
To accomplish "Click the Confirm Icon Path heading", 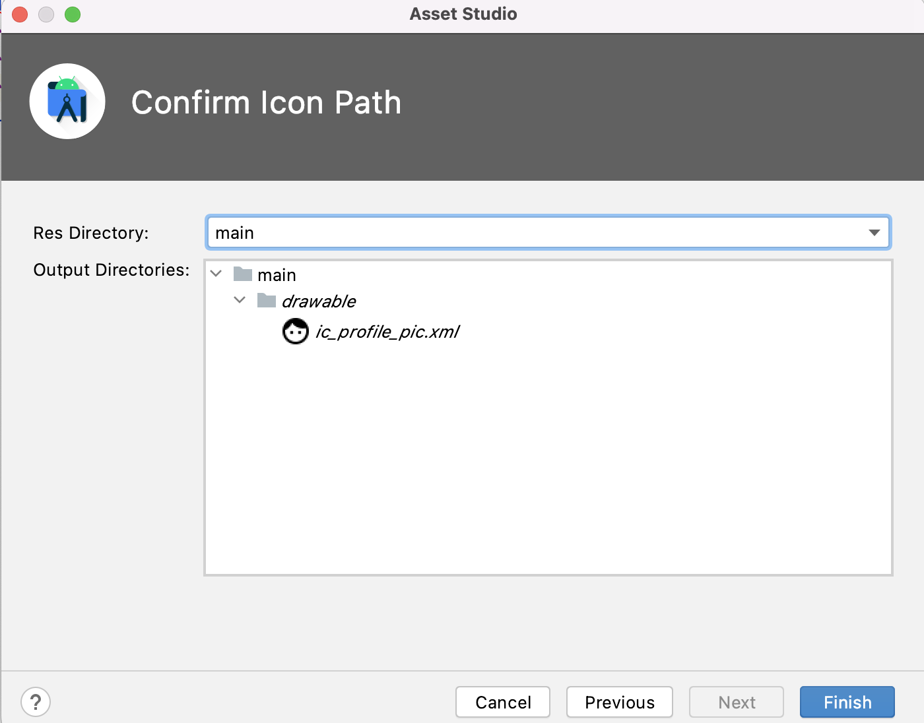I will point(267,102).
